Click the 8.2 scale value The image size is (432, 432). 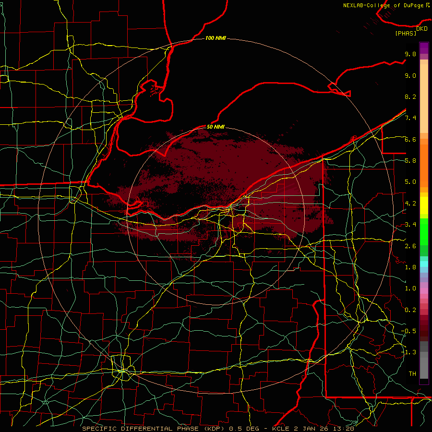410,96
